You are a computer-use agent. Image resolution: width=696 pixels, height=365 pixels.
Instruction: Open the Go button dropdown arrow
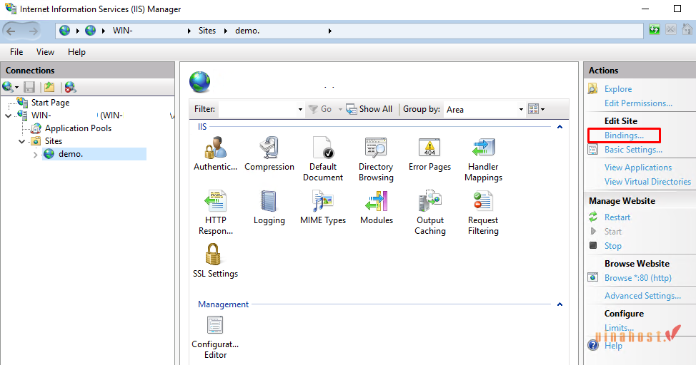(x=340, y=109)
